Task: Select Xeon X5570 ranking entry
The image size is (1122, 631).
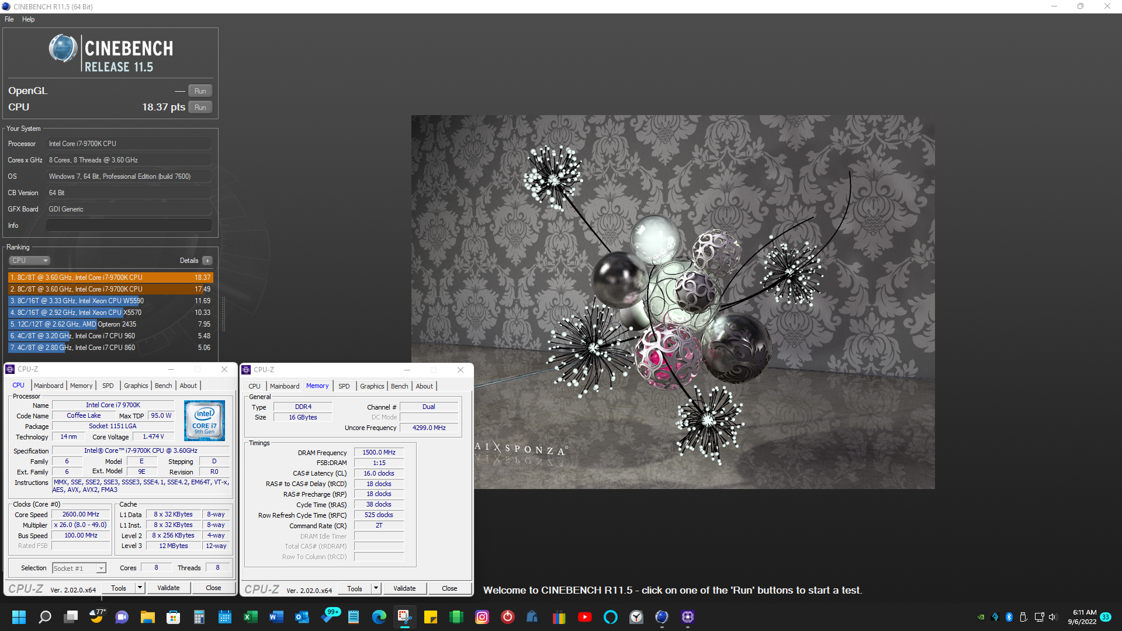Action: (x=110, y=313)
